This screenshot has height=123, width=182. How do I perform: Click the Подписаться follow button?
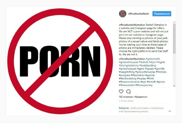162,14
